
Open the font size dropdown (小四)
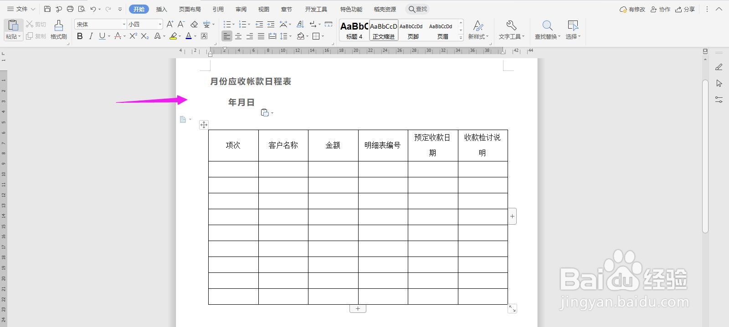click(160, 24)
